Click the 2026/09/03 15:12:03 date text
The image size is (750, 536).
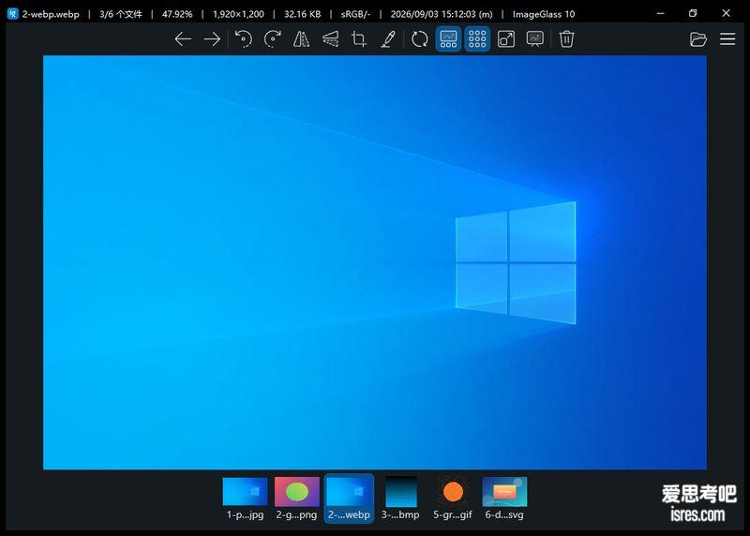[442, 14]
